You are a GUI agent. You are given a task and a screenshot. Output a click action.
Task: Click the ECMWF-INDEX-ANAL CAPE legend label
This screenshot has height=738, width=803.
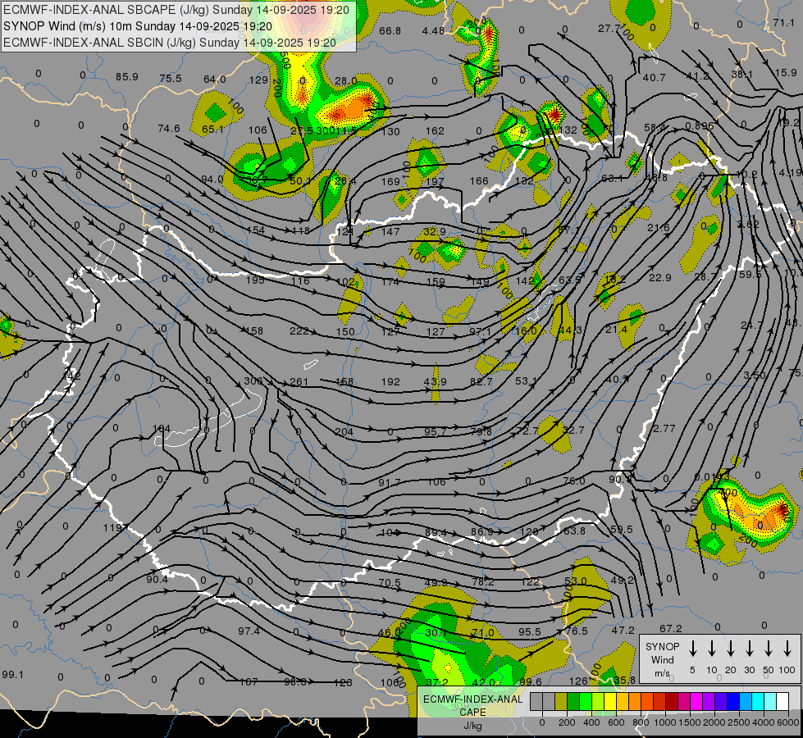point(472,705)
